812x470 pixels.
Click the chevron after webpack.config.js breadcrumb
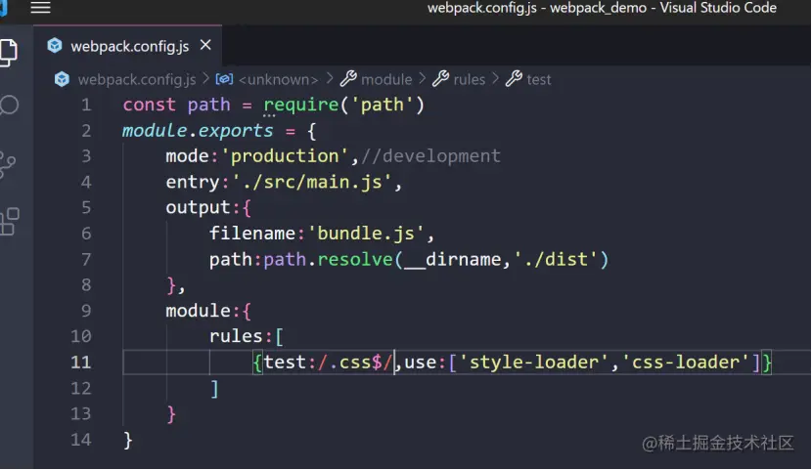click(205, 78)
